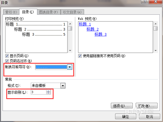
Task: Toggle the 显示页码 checkbox
Action: (x=7, y=56)
